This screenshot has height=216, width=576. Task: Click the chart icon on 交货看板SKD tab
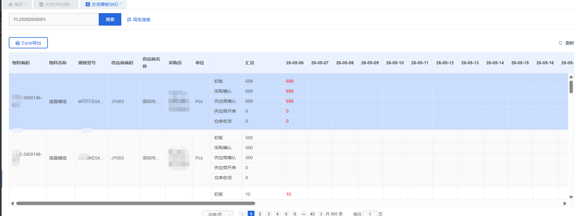click(x=88, y=4)
